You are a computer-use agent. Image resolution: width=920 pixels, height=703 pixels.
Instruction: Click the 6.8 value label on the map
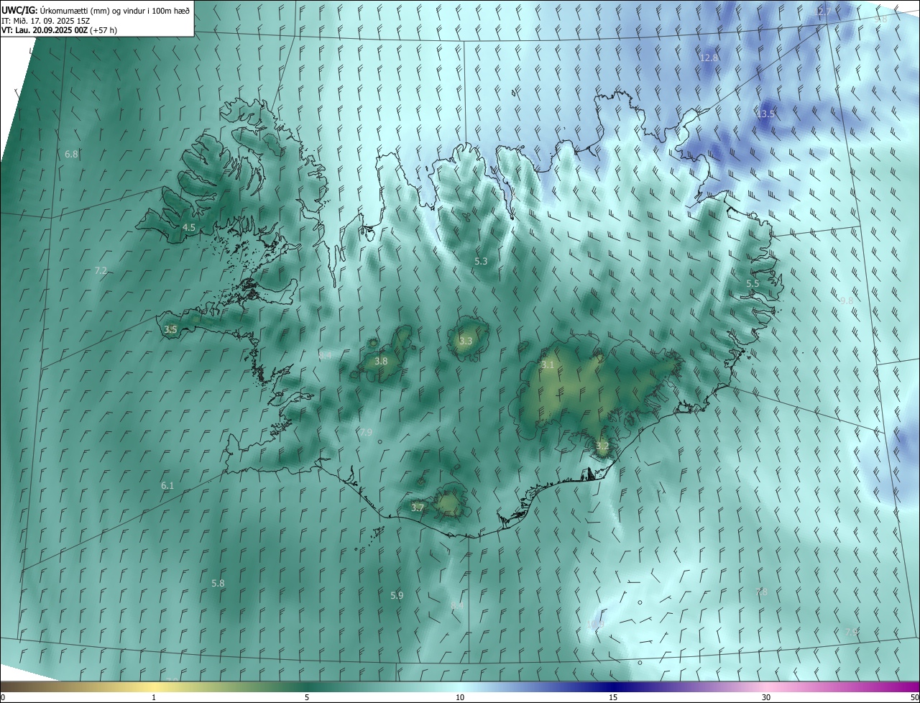click(x=71, y=155)
